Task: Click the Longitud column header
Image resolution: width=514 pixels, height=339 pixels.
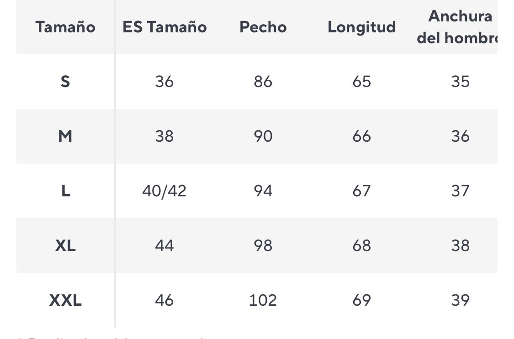Action: coord(361,27)
